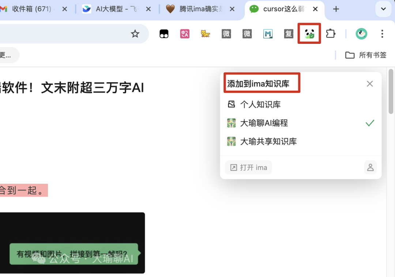This screenshot has height=277, width=395.
Task: Click the page vertical scrollbar
Action: (391, 91)
